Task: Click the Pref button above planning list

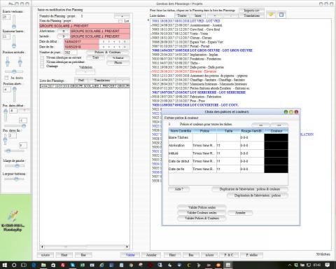Action: point(81,81)
